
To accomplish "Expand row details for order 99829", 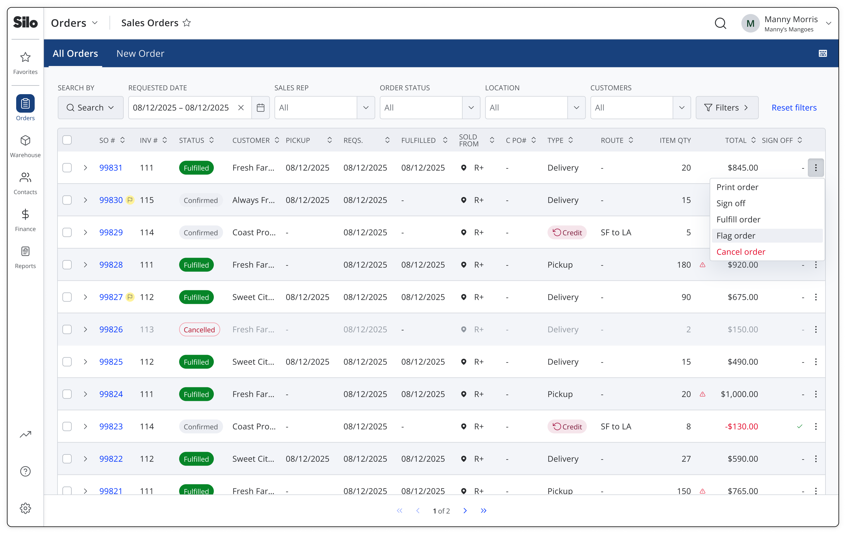I will tap(85, 232).
